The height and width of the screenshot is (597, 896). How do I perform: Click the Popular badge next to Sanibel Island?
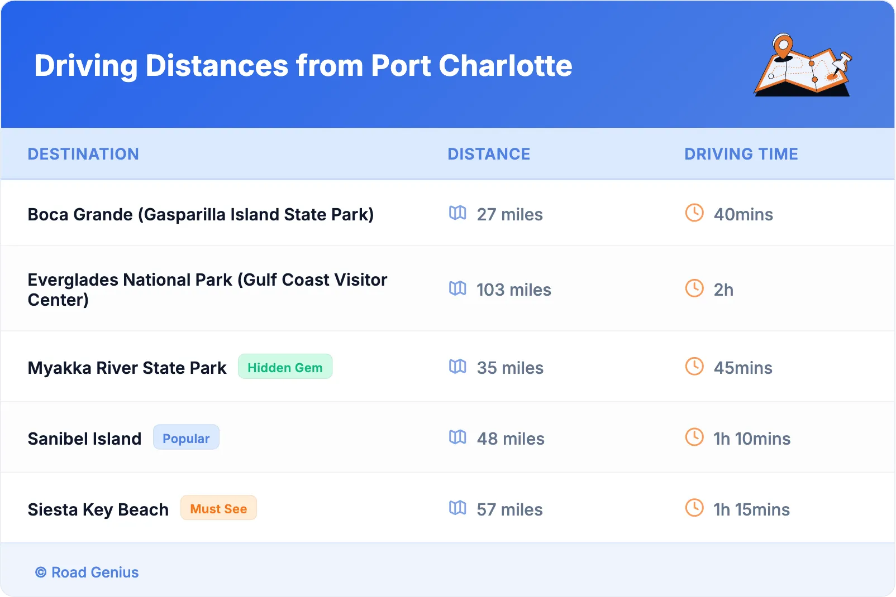pyautogui.click(x=186, y=438)
